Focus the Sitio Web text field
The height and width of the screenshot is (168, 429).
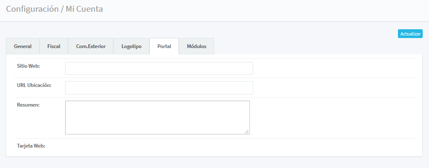click(159, 68)
